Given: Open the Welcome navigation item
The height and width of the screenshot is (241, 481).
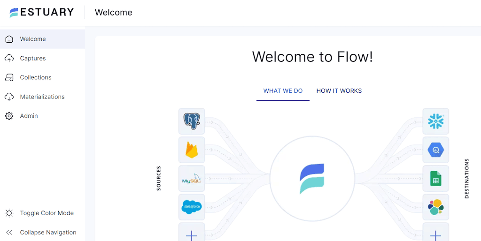Looking at the screenshot, I should 42,39.
